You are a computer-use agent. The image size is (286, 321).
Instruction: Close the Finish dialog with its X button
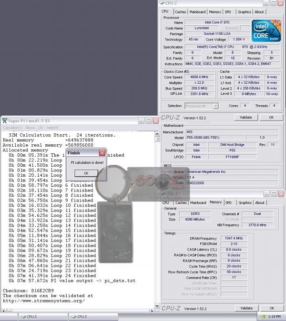point(102,152)
